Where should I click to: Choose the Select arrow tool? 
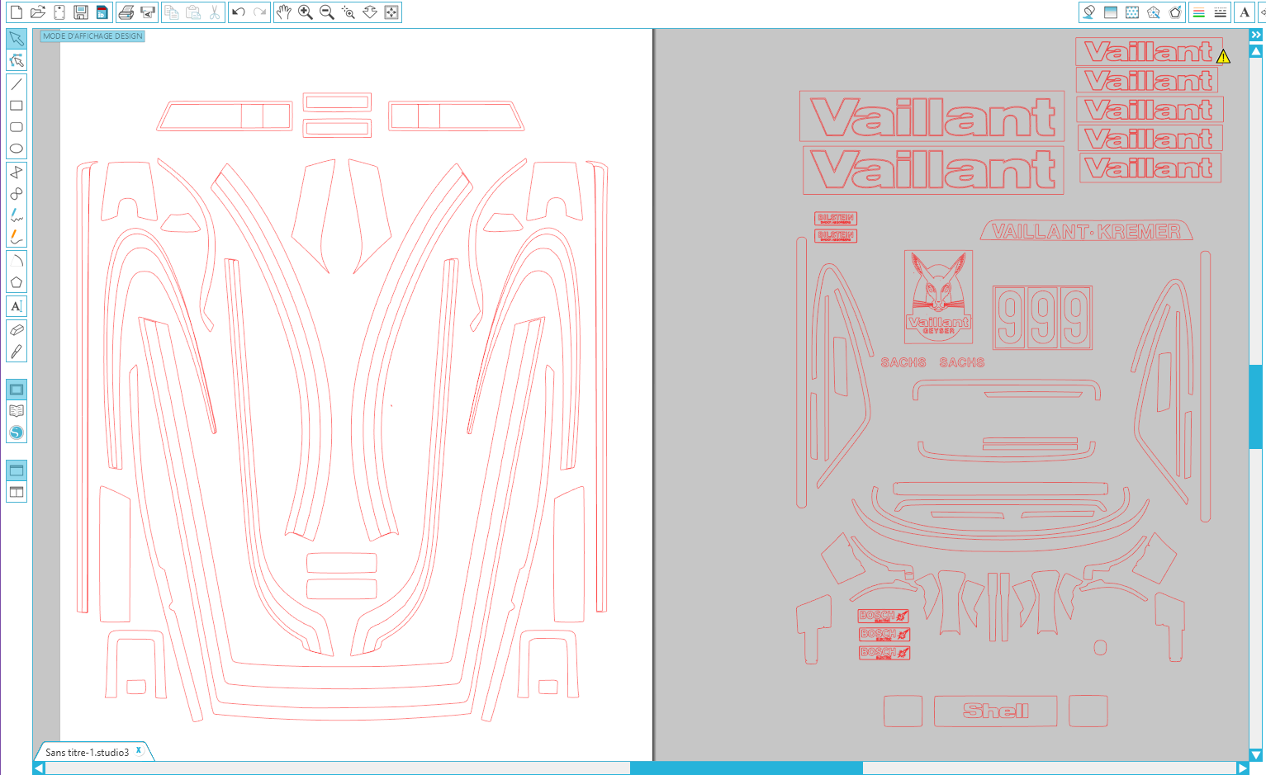[17, 39]
